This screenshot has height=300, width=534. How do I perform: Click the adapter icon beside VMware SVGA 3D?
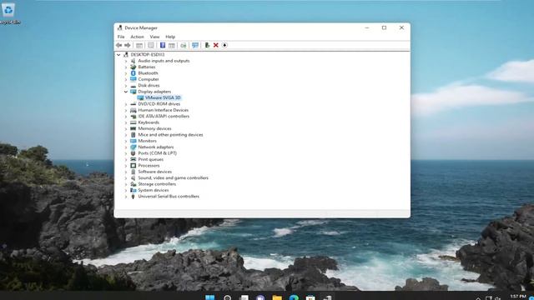140,97
